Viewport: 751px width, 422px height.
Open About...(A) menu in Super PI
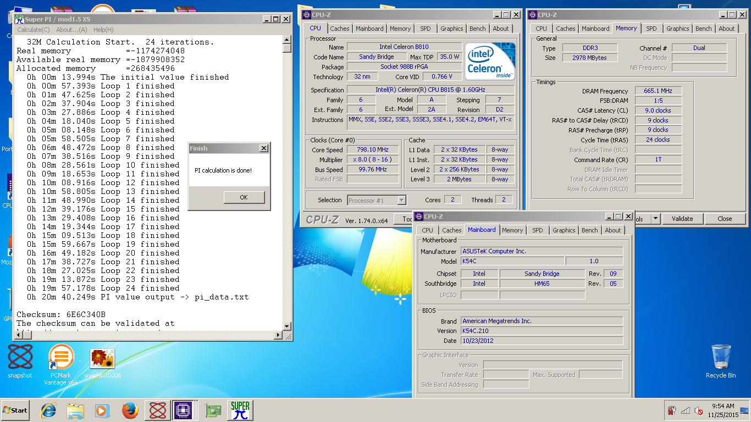pyautogui.click(x=71, y=30)
